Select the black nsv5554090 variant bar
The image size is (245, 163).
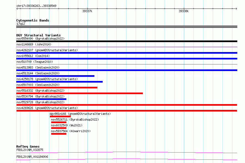coord(127,41)
